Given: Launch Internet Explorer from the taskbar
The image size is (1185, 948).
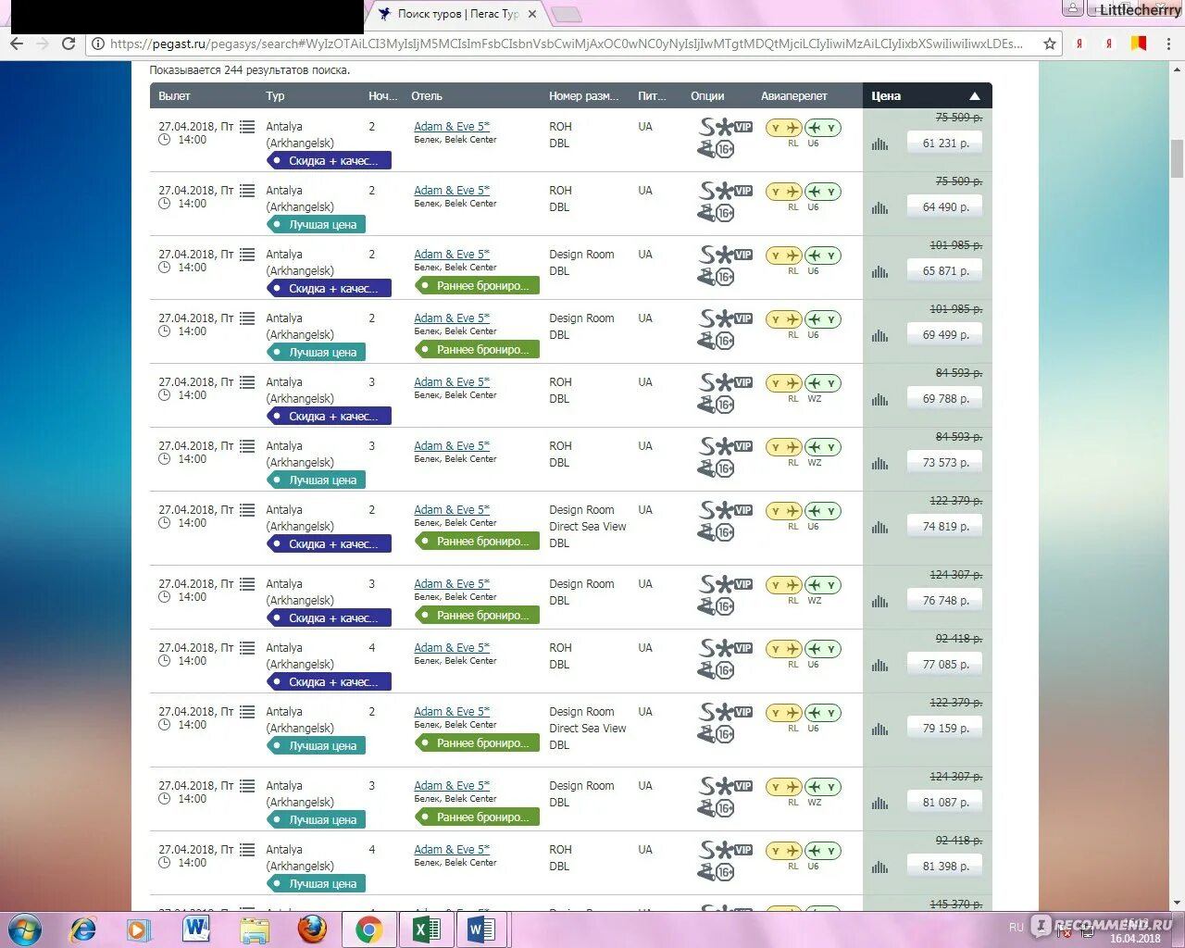Looking at the screenshot, I should coord(83,929).
